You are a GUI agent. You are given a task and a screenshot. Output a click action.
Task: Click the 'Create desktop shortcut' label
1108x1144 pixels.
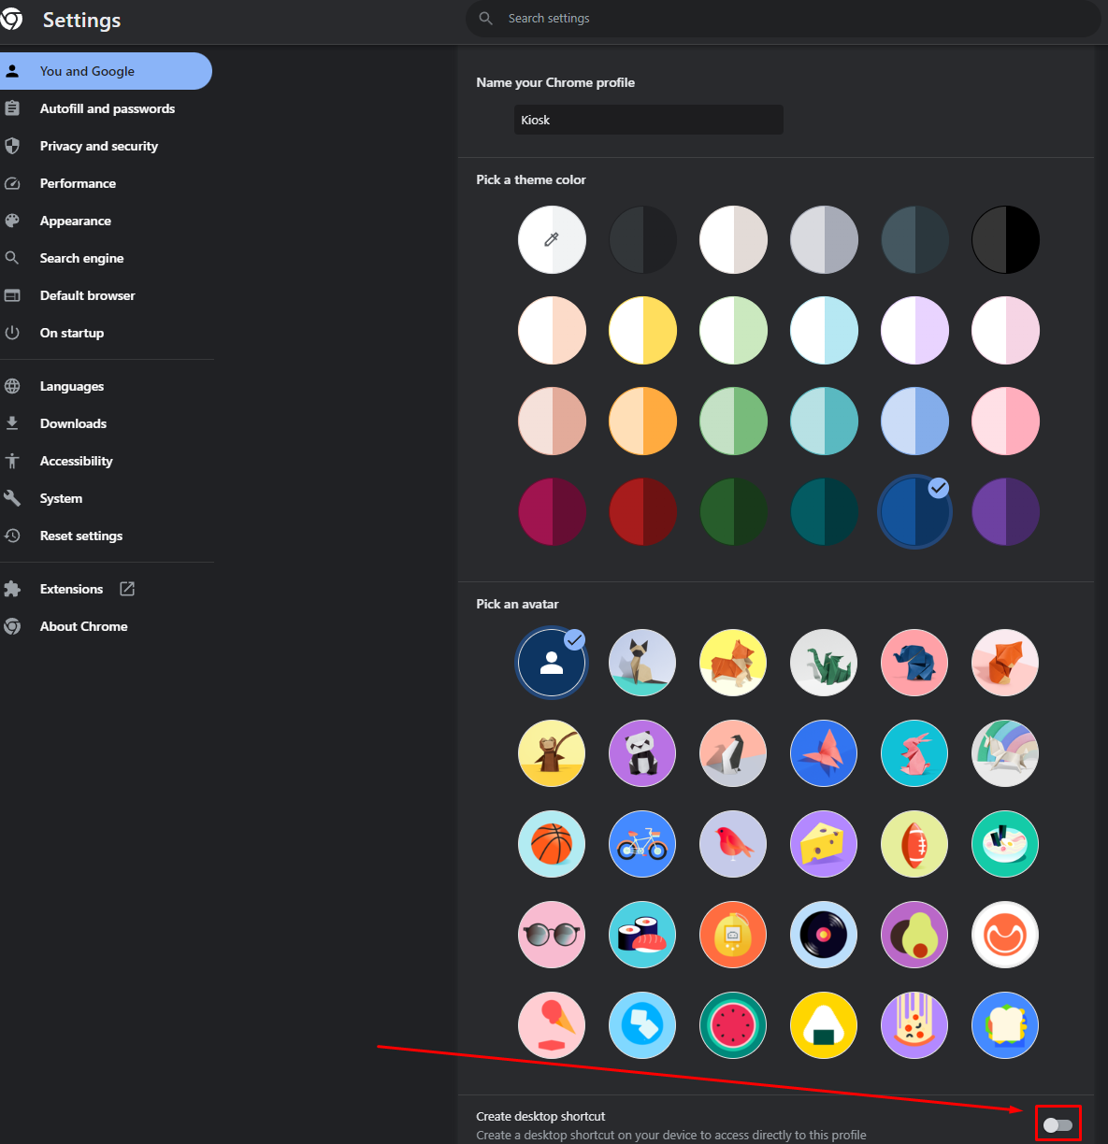[540, 1116]
